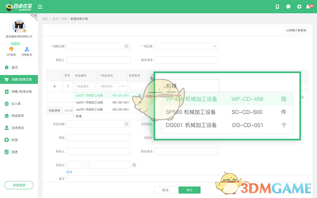This screenshot has height=198, width=317.
Task: Focus the 销售日期 date field
Action: click(98, 46)
